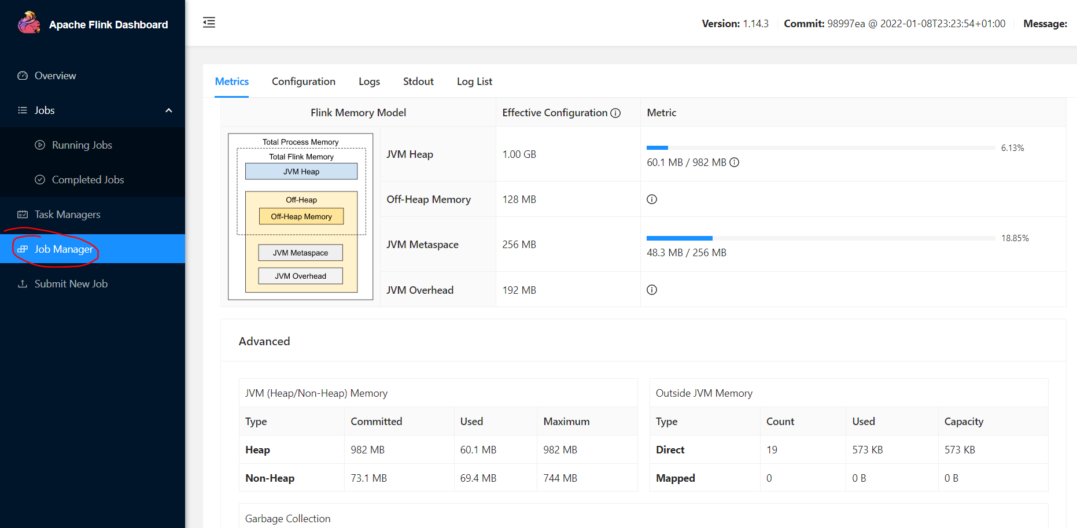Click the Direct row label in Outside JVM

pos(670,450)
